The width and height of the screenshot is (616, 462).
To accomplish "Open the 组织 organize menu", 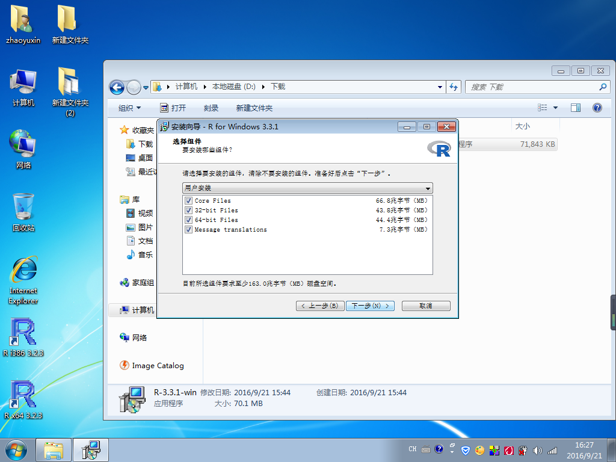I will pos(129,108).
